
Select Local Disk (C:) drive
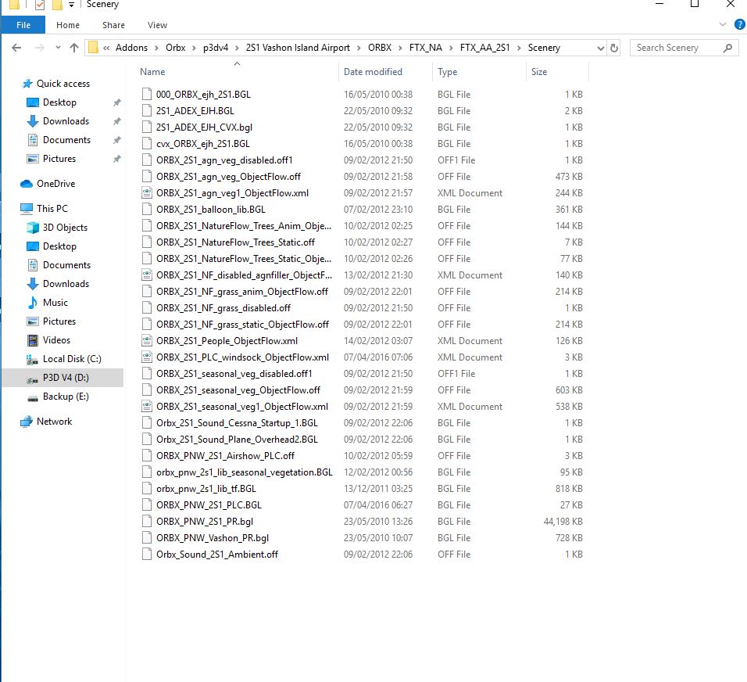(72, 359)
